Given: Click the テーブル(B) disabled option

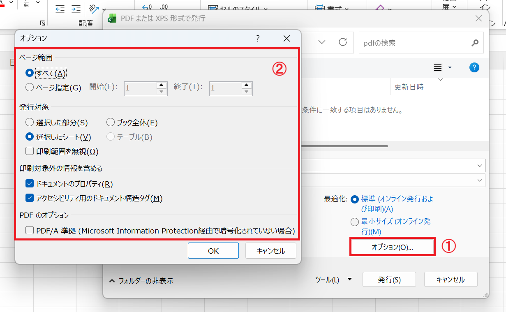Looking at the screenshot, I should (x=129, y=137).
